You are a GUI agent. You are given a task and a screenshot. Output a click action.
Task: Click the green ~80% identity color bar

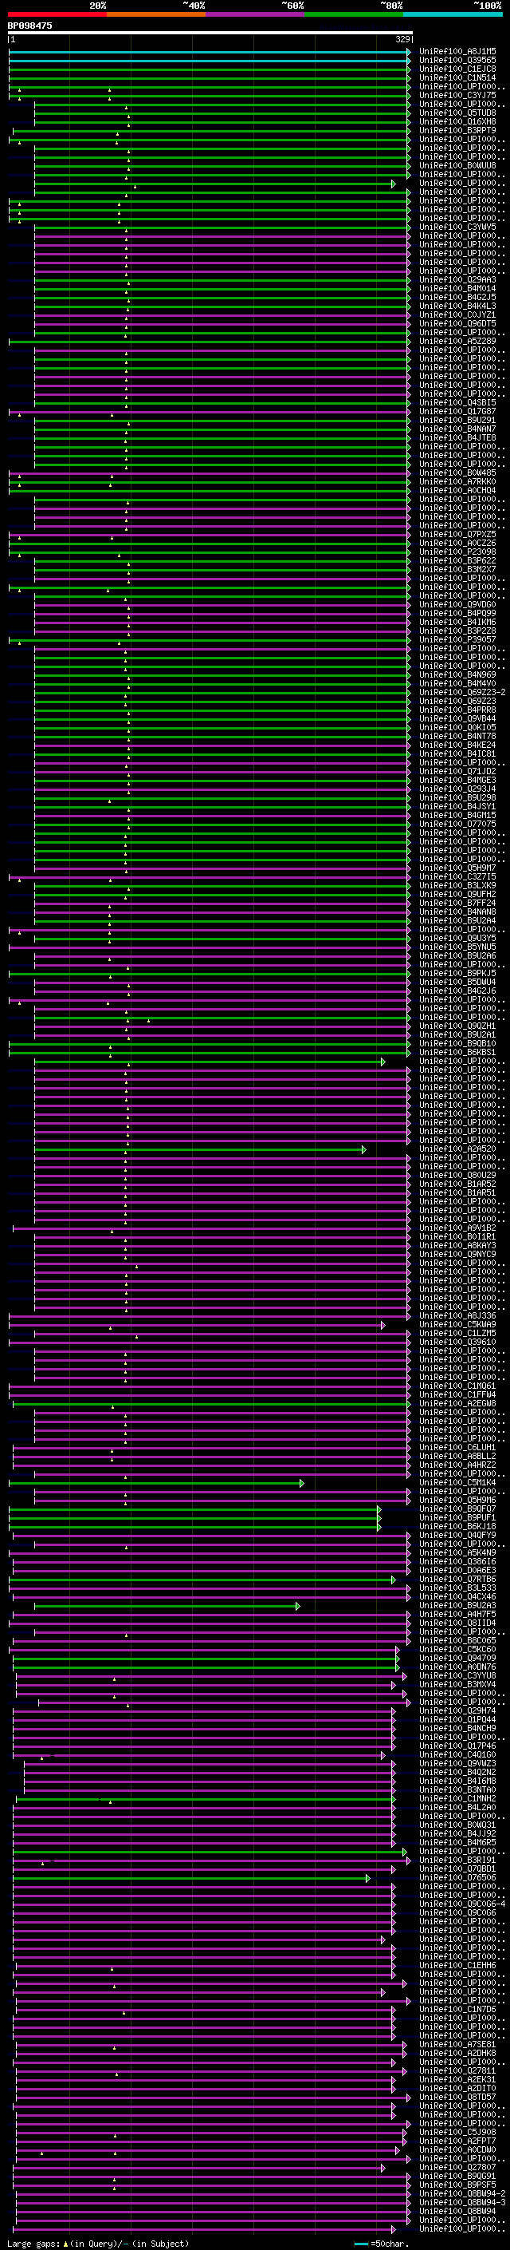coord(354,14)
